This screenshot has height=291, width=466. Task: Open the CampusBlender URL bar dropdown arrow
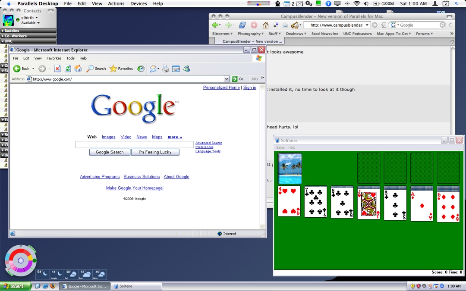367,25
